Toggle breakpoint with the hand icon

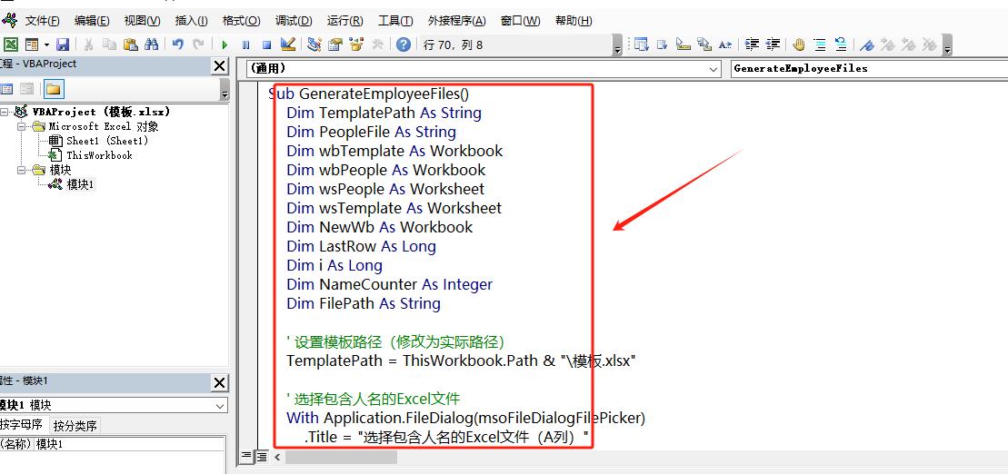pyautogui.click(x=799, y=44)
